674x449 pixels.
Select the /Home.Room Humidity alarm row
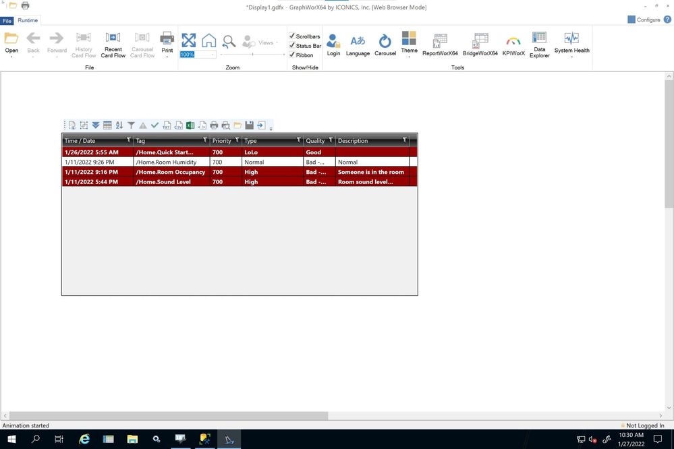click(240, 162)
